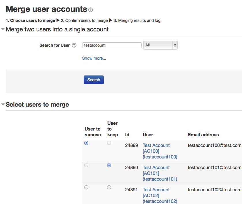Select remove radio for user 24890

[86, 165]
